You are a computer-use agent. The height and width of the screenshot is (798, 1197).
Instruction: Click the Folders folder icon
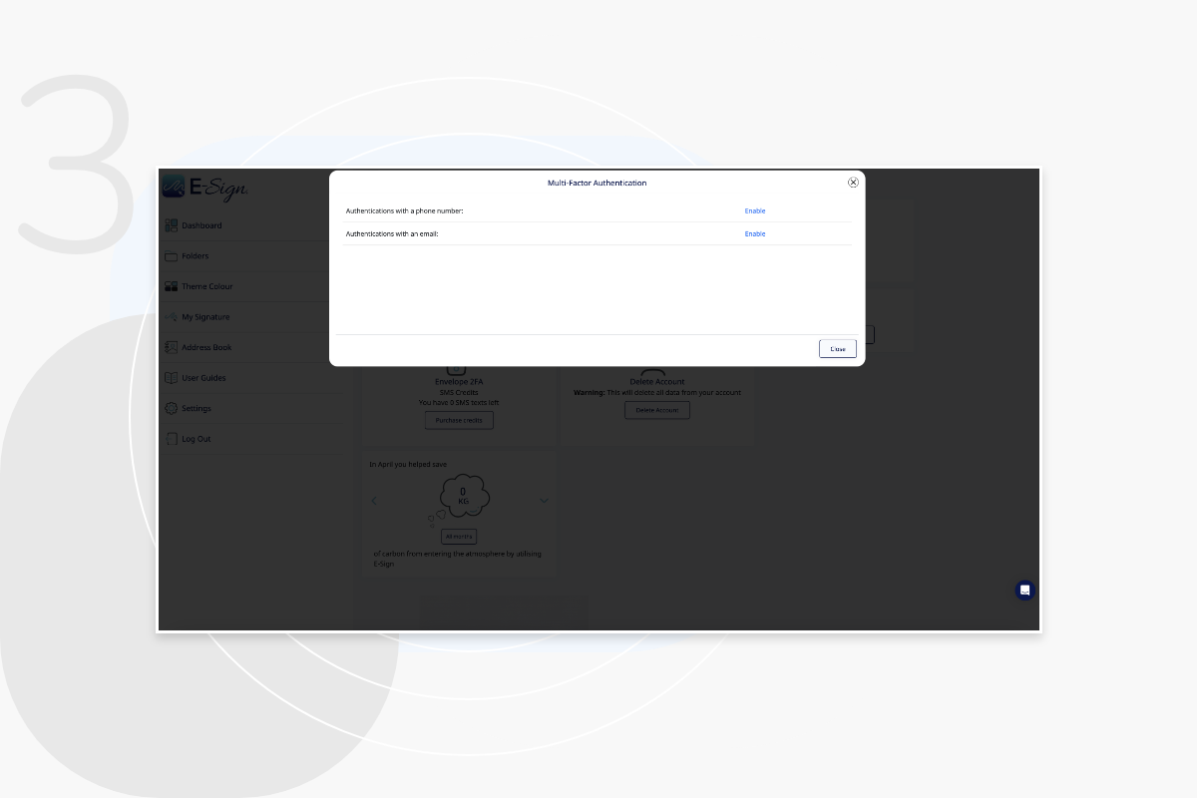(172, 256)
